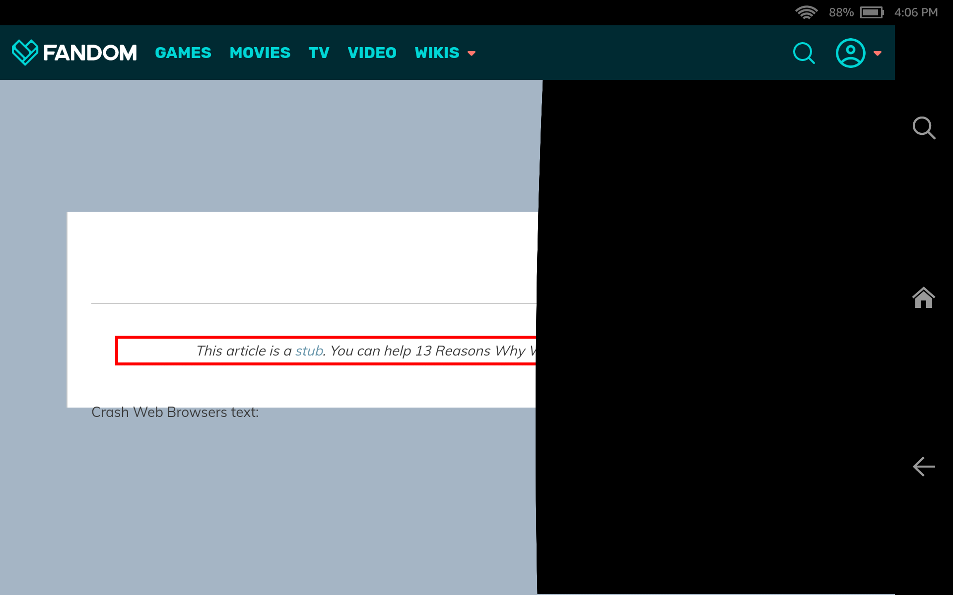This screenshot has width=953, height=595.
Task: Tap the device Home button icon
Action: point(923,297)
